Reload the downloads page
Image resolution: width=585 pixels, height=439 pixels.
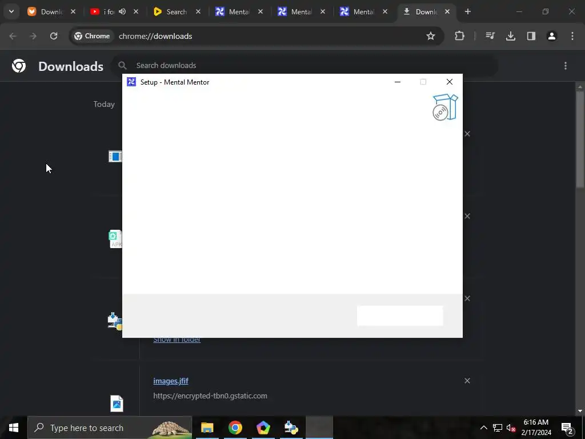pos(54,36)
